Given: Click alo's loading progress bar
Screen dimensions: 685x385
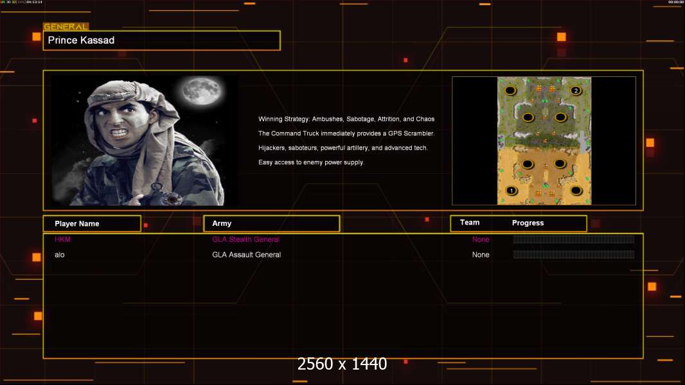Looking at the screenshot, I should pyautogui.click(x=574, y=255).
